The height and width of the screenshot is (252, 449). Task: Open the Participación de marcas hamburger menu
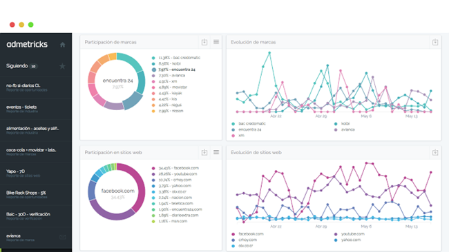216,42
